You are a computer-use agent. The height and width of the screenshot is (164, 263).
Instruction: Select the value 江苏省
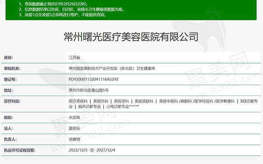(x=75, y=57)
